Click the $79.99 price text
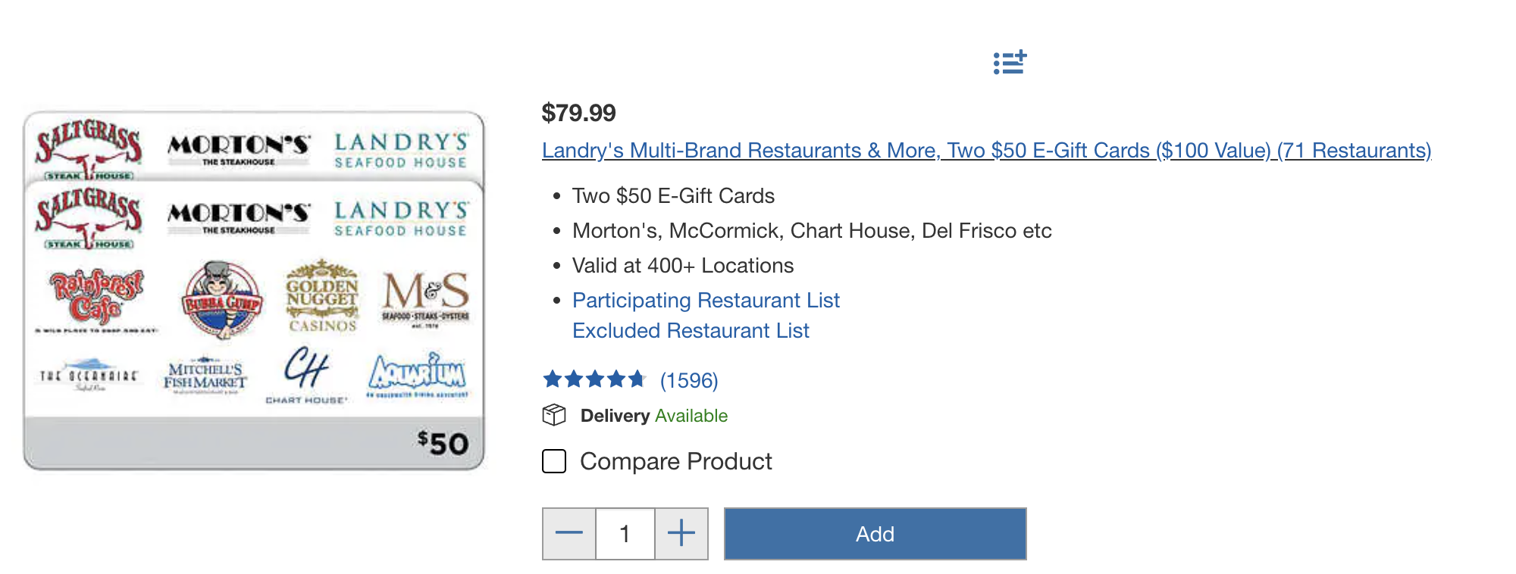The width and height of the screenshot is (1516, 574). pyautogui.click(x=578, y=114)
